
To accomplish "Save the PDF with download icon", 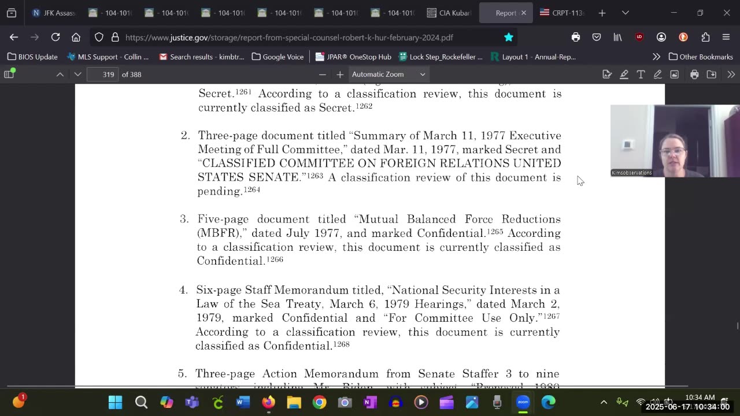I will pos(712,74).
